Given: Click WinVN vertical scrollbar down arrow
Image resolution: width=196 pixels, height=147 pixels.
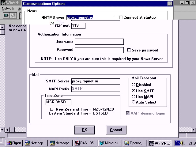Looking at the screenshot, I should [2, 130].
